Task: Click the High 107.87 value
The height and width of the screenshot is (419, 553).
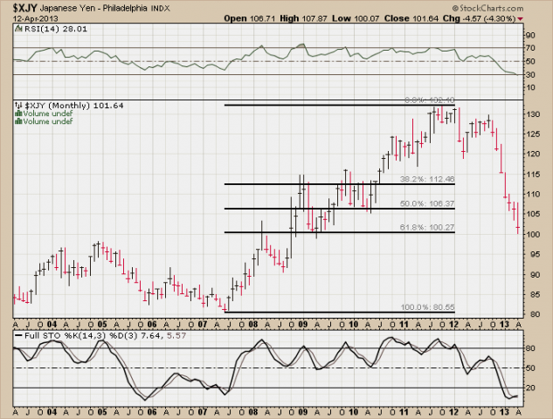Action: (303, 18)
